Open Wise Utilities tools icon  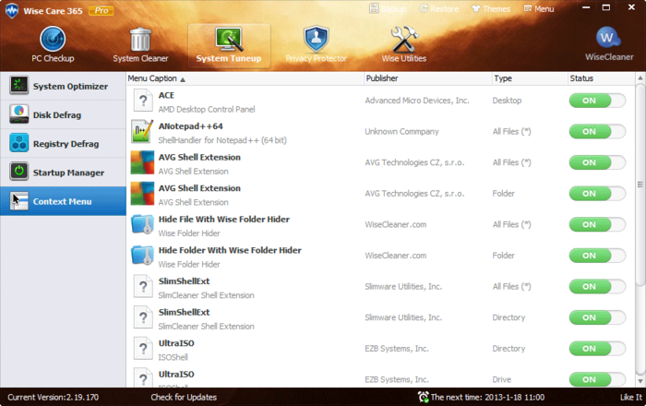[404, 39]
